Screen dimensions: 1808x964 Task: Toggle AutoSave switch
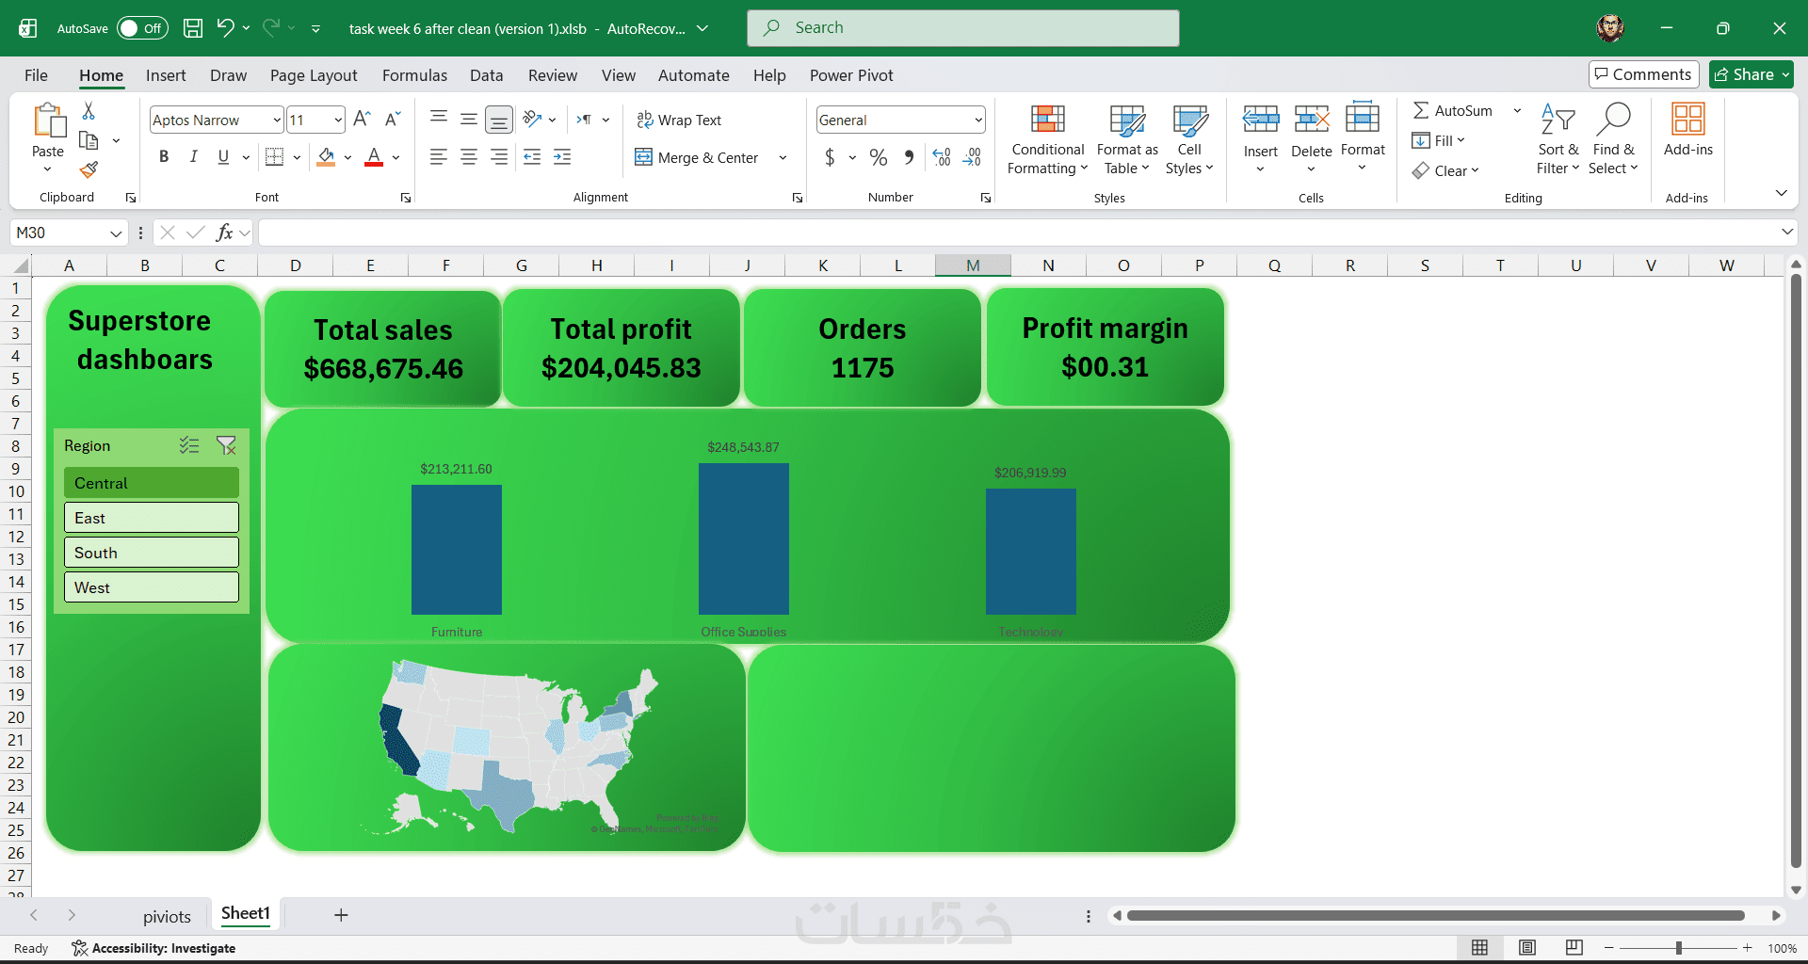click(142, 28)
